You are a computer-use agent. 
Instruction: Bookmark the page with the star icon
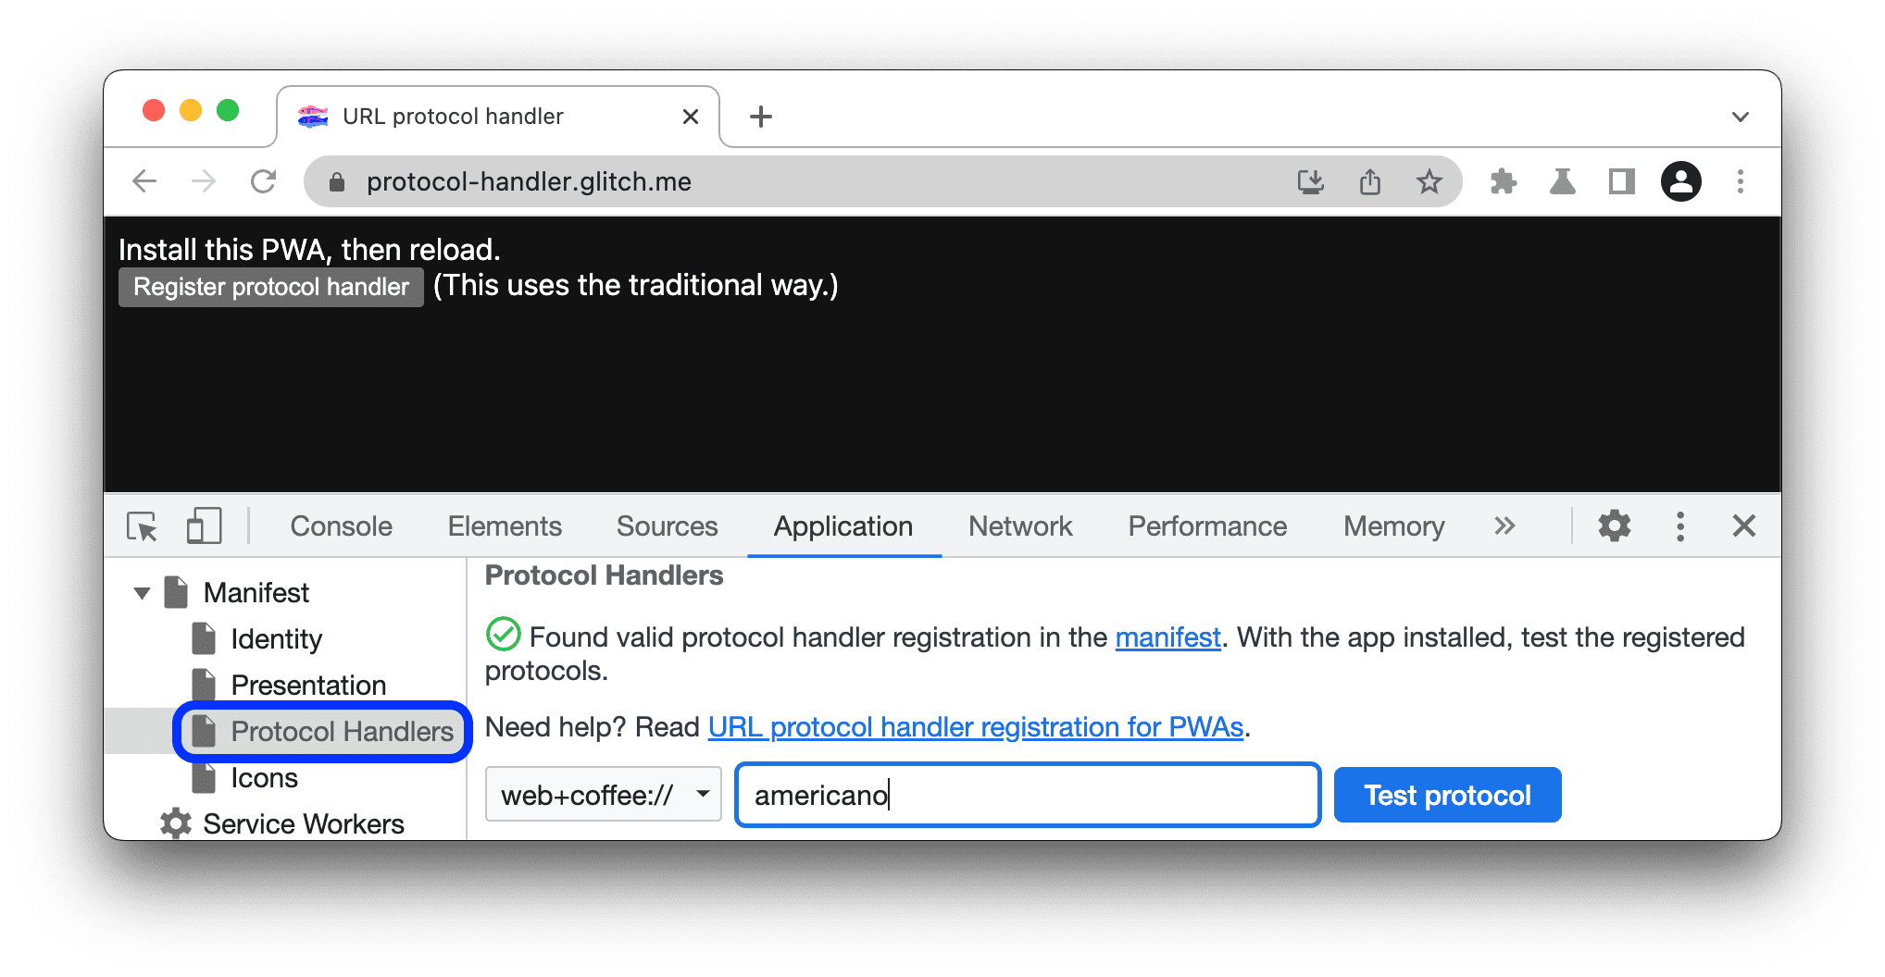point(1429,181)
